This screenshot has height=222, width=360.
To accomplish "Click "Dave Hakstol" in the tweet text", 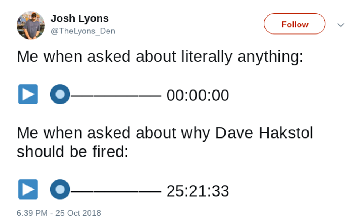I will point(264,133).
